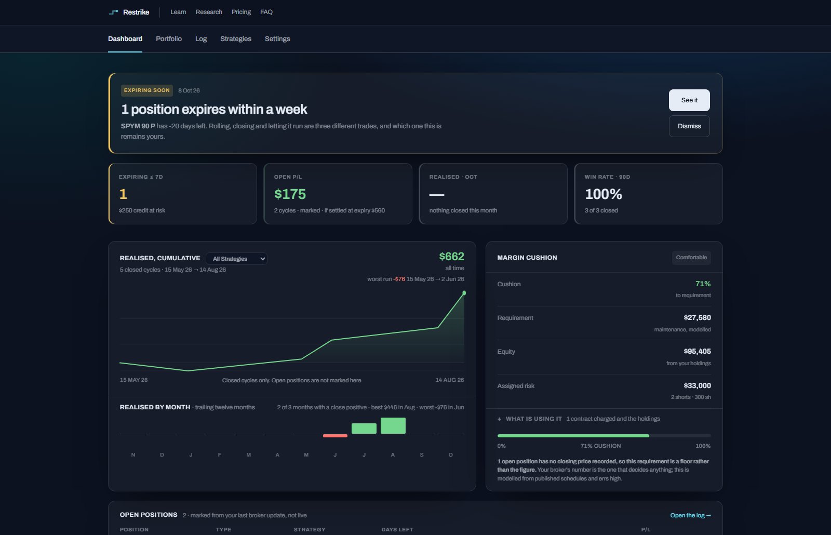
Task: Open the Open P/L $175 card
Action: (x=338, y=194)
